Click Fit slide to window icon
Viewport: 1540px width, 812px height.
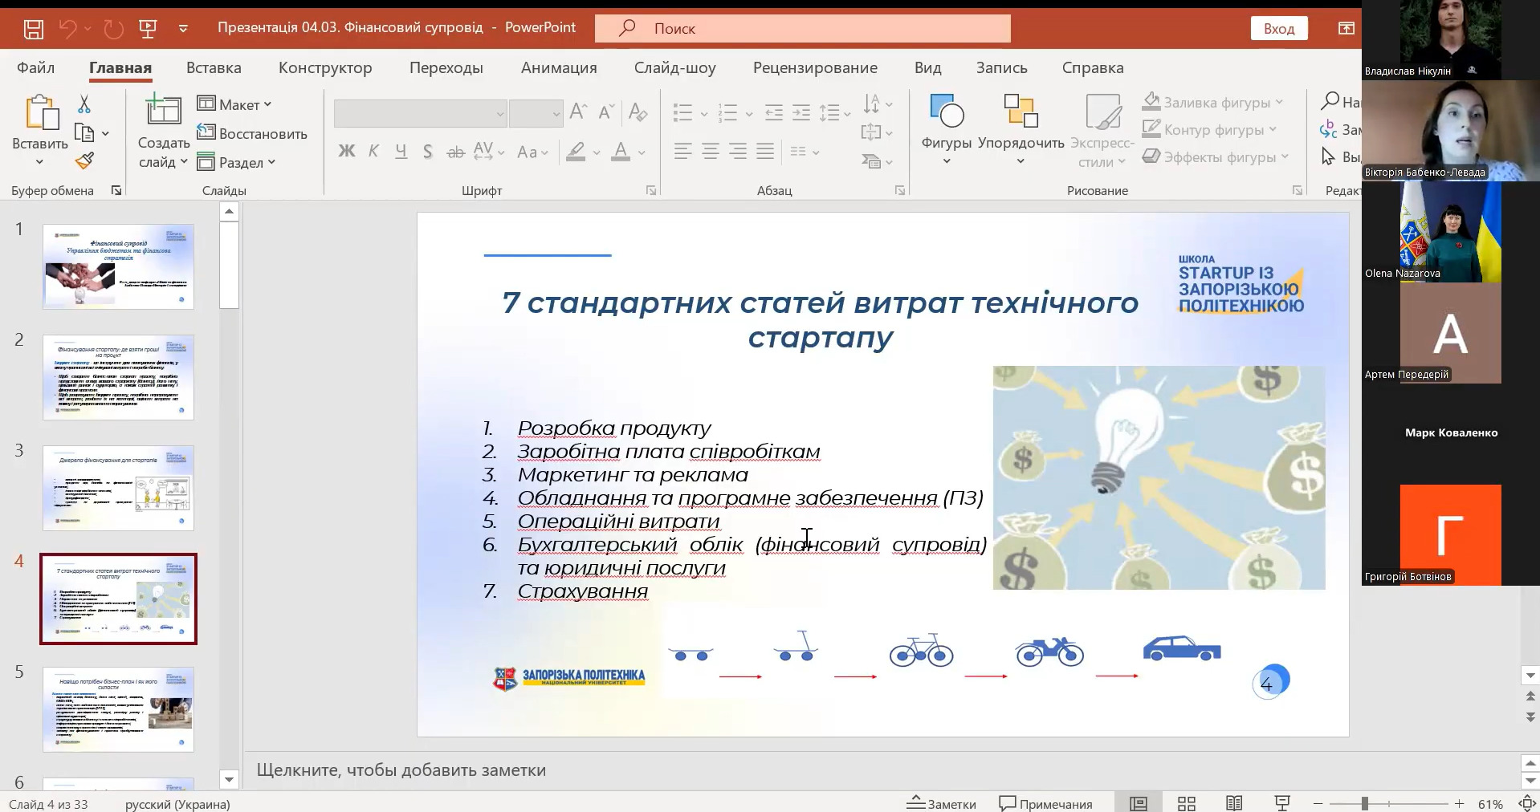(1526, 803)
